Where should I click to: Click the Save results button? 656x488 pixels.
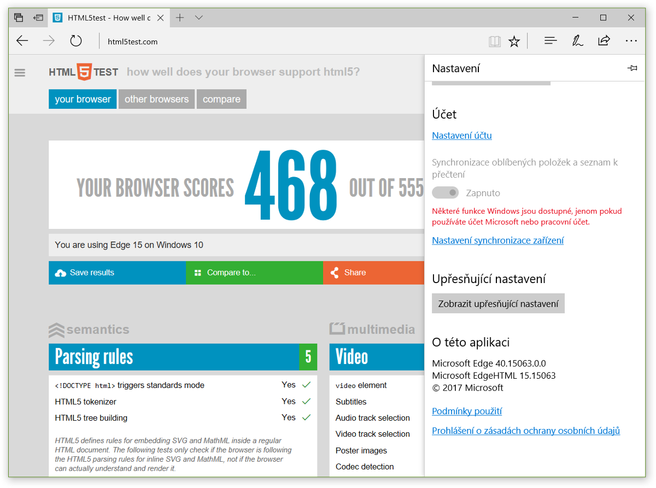pyautogui.click(x=117, y=273)
